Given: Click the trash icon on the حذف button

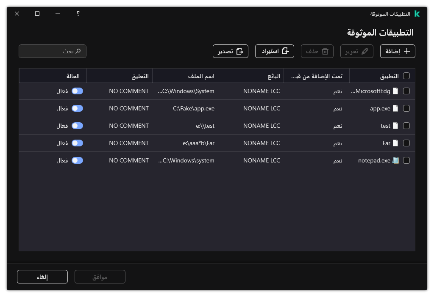Looking at the screenshot, I should (x=325, y=51).
